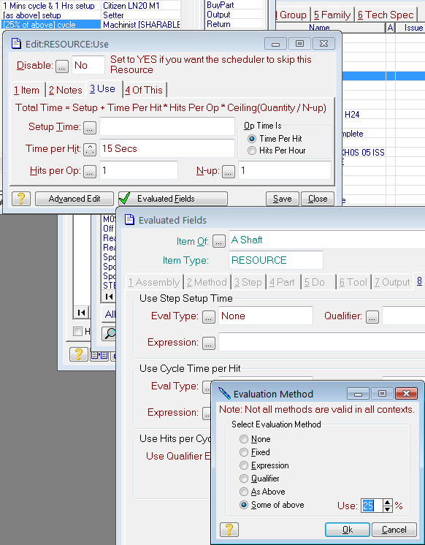Image resolution: width=425 pixels, height=545 pixels.
Task: Switch to the 3 Use tab
Action: click(103, 89)
